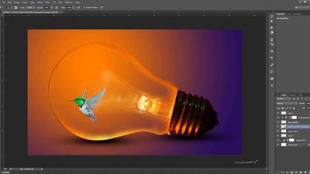310x174 pixels.
Task: Switch to the Properties tab
Action: click(x=280, y=14)
